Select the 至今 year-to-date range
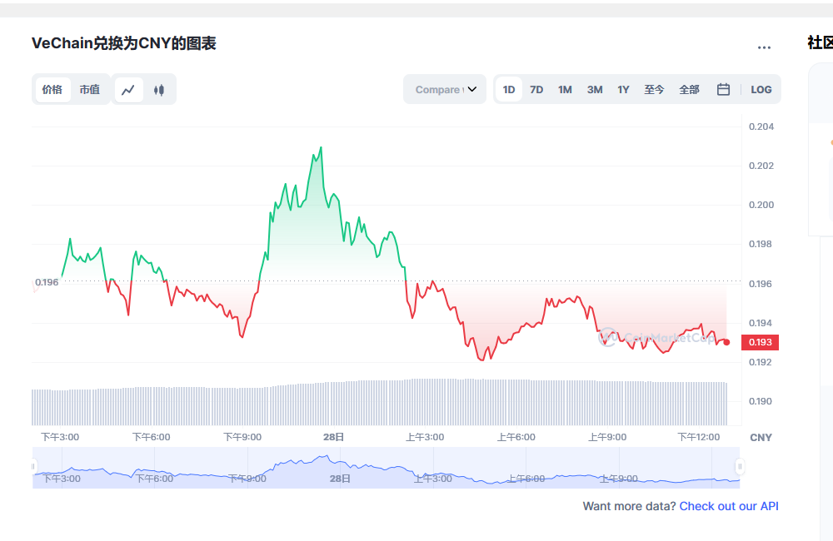The image size is (833, 541). pos(654,90)
